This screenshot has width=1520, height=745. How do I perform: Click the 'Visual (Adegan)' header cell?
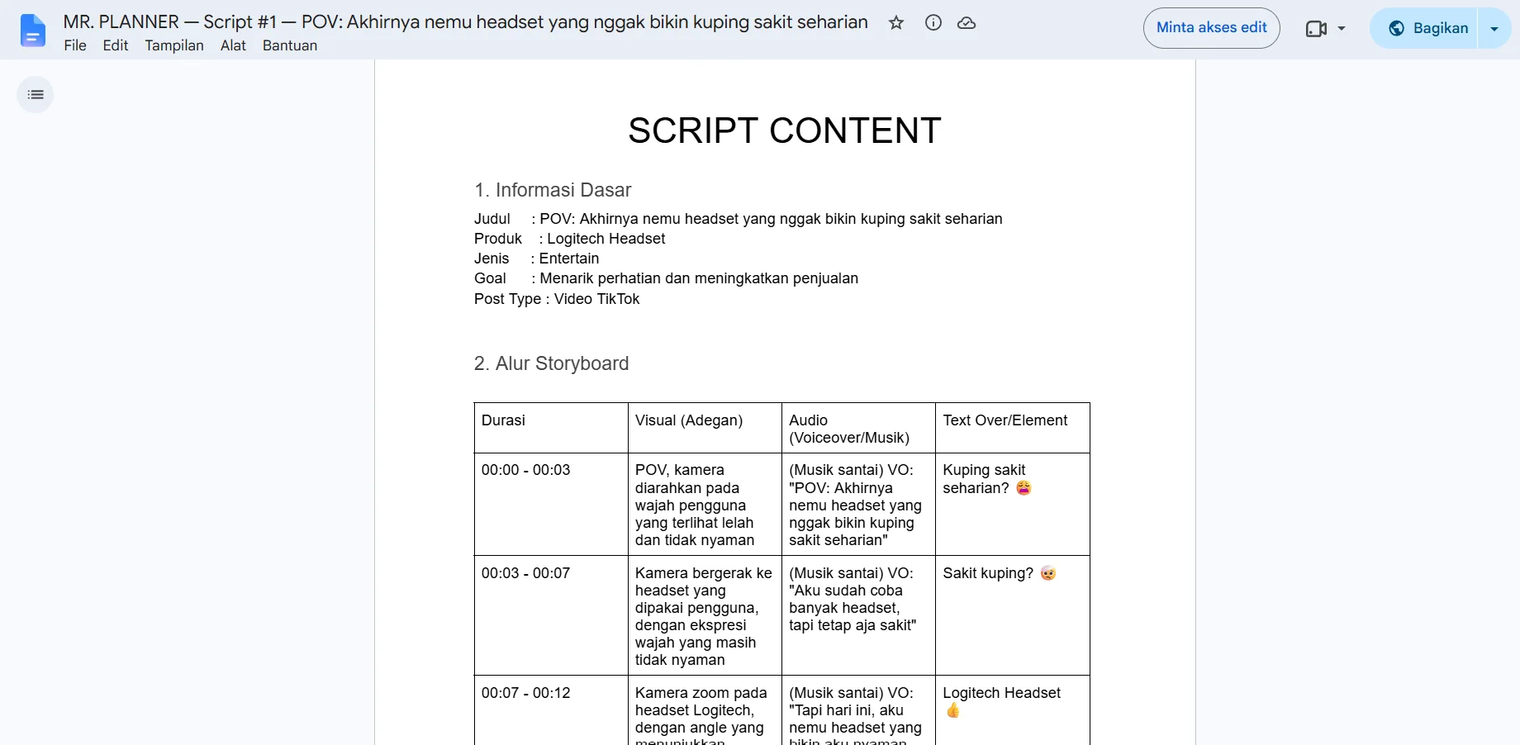[x=705, y=428]
